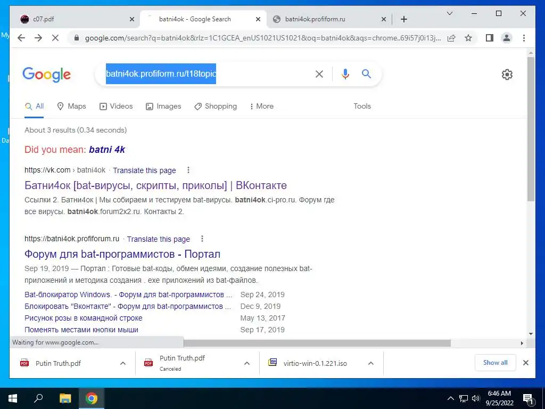The image size is (545, 409).
Task: Open the More search filters menu
Action: click(261, 107)
